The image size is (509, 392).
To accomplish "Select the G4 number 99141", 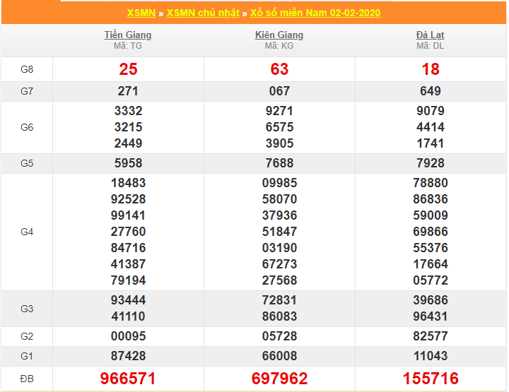I will click(128, 215).
